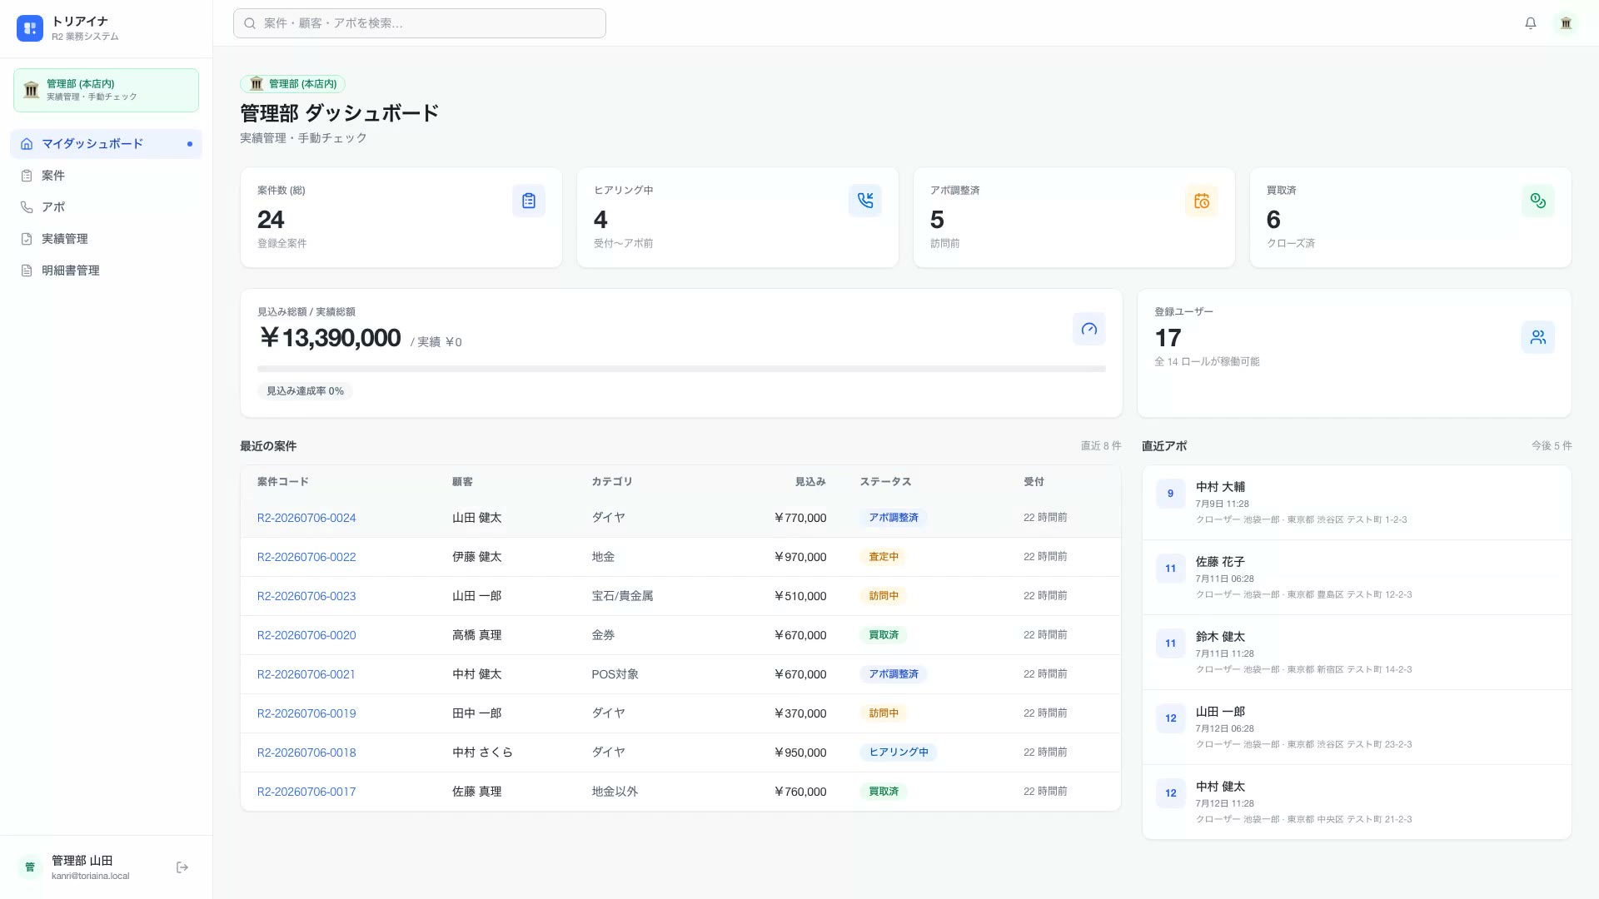This screenshot has height=899, width=1599.
Task: Click the 訪問中 status of 山田 一郎 row
Action: 883,596
